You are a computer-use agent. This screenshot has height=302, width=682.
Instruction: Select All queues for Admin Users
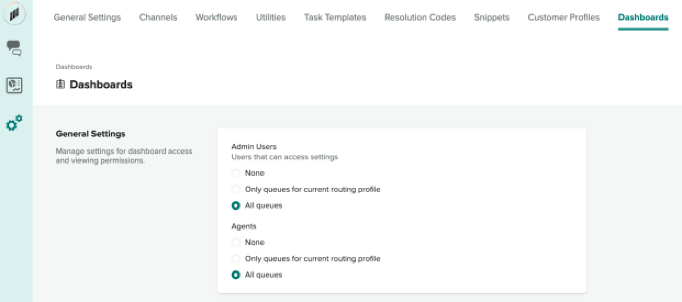(236, 206)
